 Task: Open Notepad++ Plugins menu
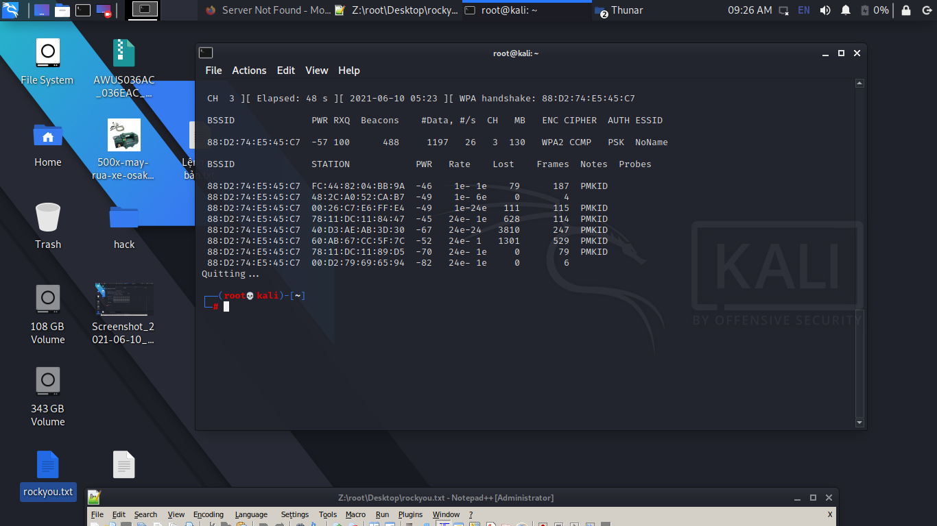410,514
